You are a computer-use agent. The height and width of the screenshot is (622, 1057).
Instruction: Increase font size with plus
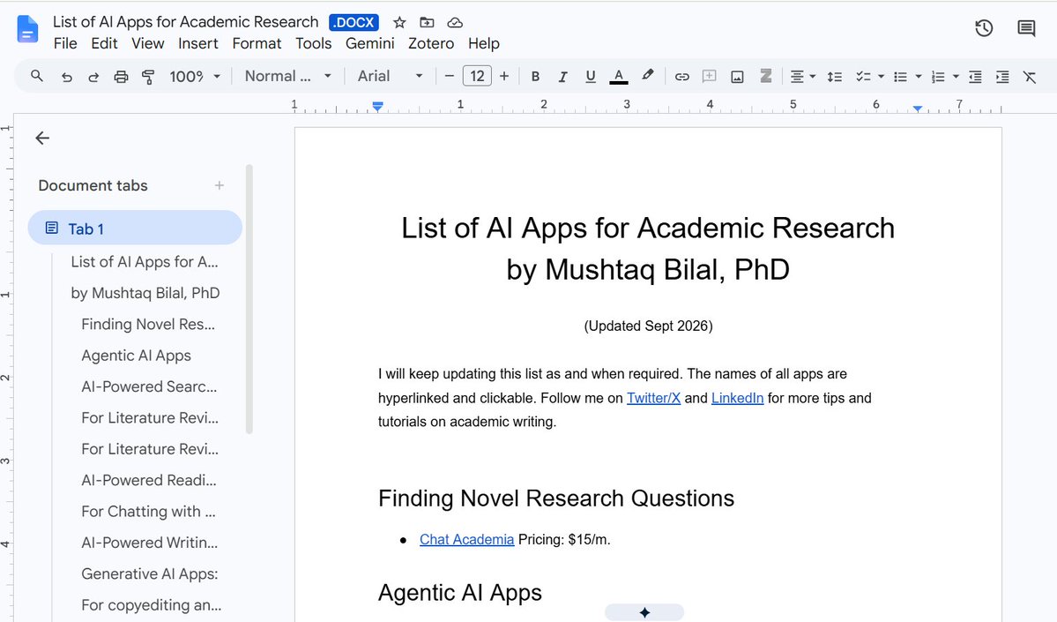click(504, 76)
